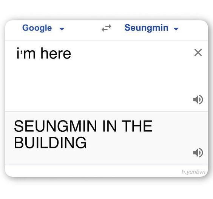The height and width of the screenshot is (199, 213).
Task: Click the word BUILDING in translation
Action: click(x=50, y=142)
